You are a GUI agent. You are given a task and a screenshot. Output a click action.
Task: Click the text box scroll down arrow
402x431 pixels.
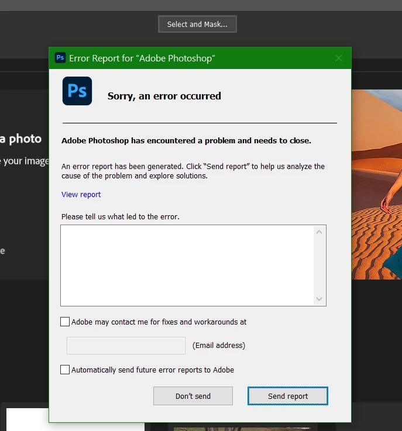(319, 299)
